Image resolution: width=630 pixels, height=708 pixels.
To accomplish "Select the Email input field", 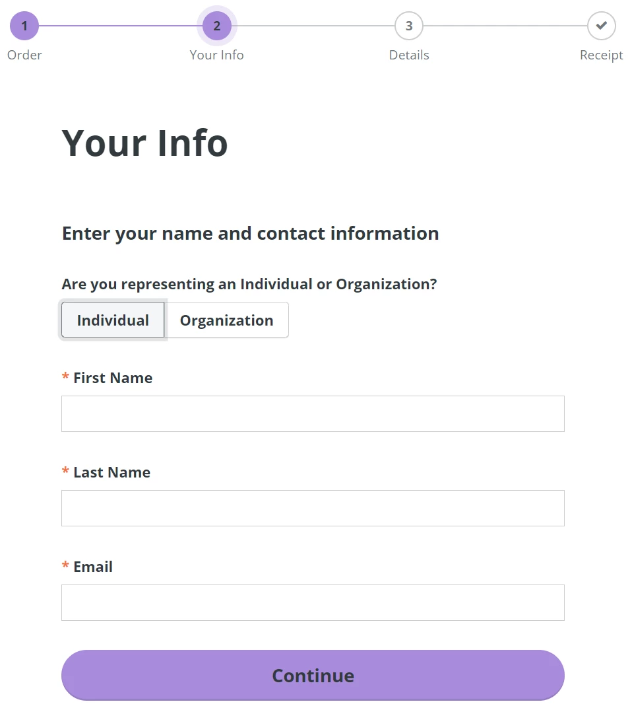I will (x=313, y=602).
